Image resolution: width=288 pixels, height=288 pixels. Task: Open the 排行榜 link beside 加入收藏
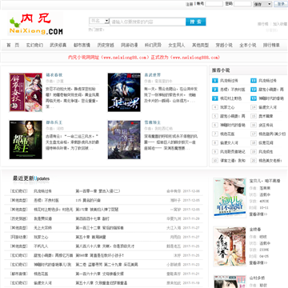[x=263, y=24]
